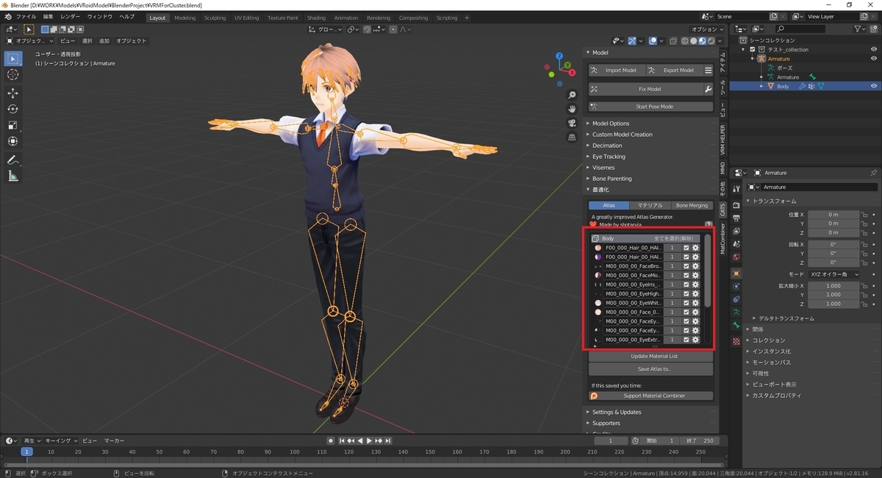Uncheck the M00_000_00_FaceBro material checkbox
Image resolution: width=882 pixels, height=478 pixels.
686,266
